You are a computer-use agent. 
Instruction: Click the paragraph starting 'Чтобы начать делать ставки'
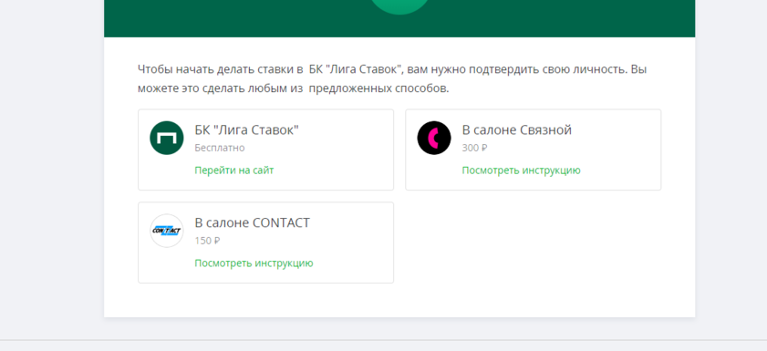coord(392,78)
